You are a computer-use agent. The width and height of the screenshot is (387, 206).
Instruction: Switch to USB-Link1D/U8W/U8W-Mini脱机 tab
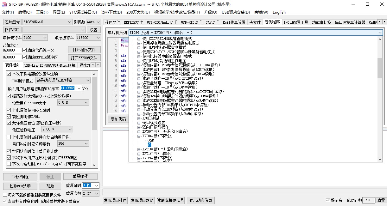pyautogui.click(x=50, y=65)
